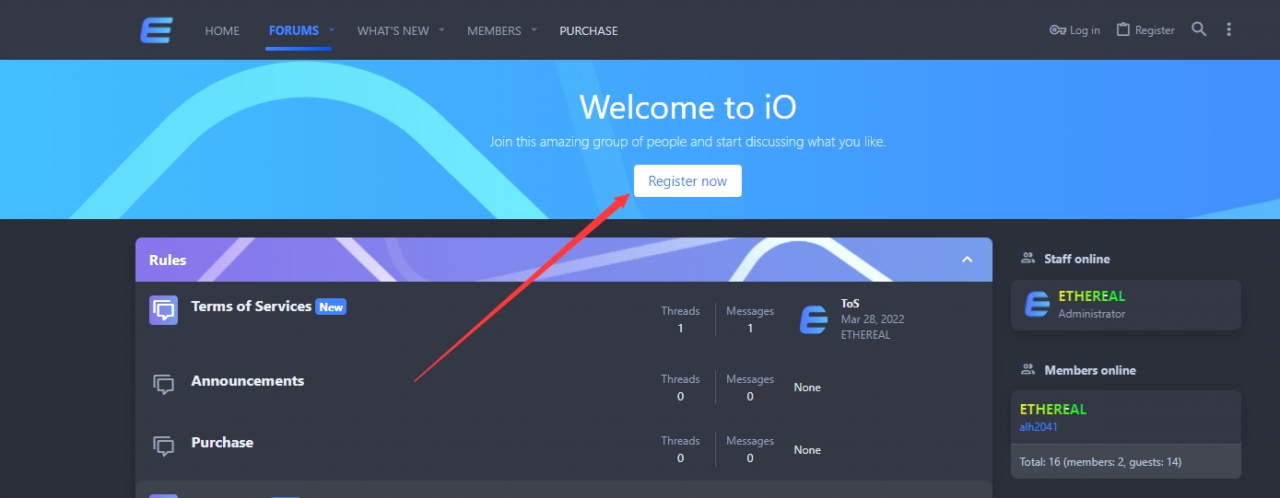Screen dimensions: 1280x498
Task: Click the Register link in header
Action: 1145,30
